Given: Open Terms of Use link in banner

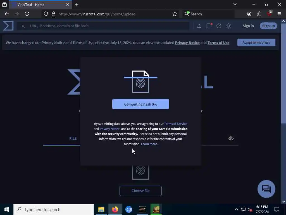Looking at the screenshot, I should [x=218, y=43].
